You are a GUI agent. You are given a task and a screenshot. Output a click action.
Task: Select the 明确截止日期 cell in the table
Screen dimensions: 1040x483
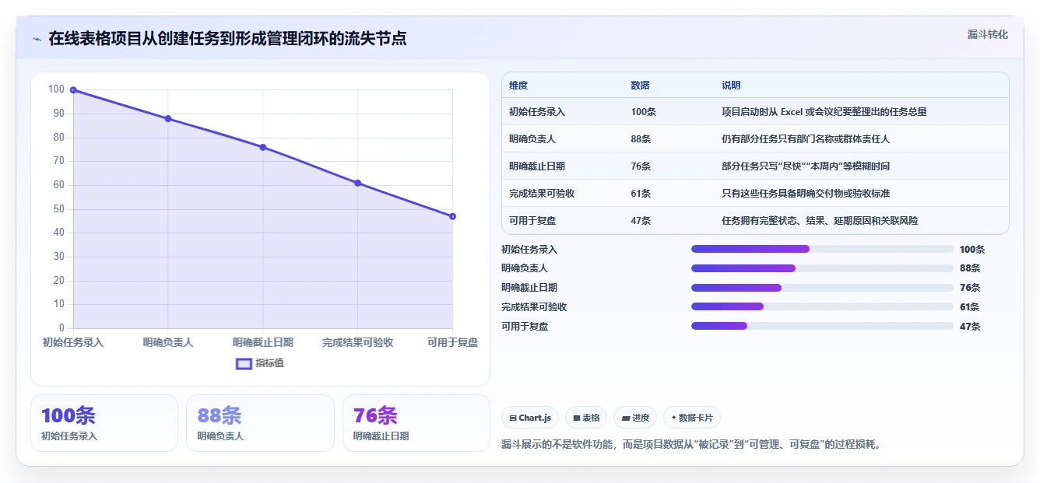(x=537, y=166)
